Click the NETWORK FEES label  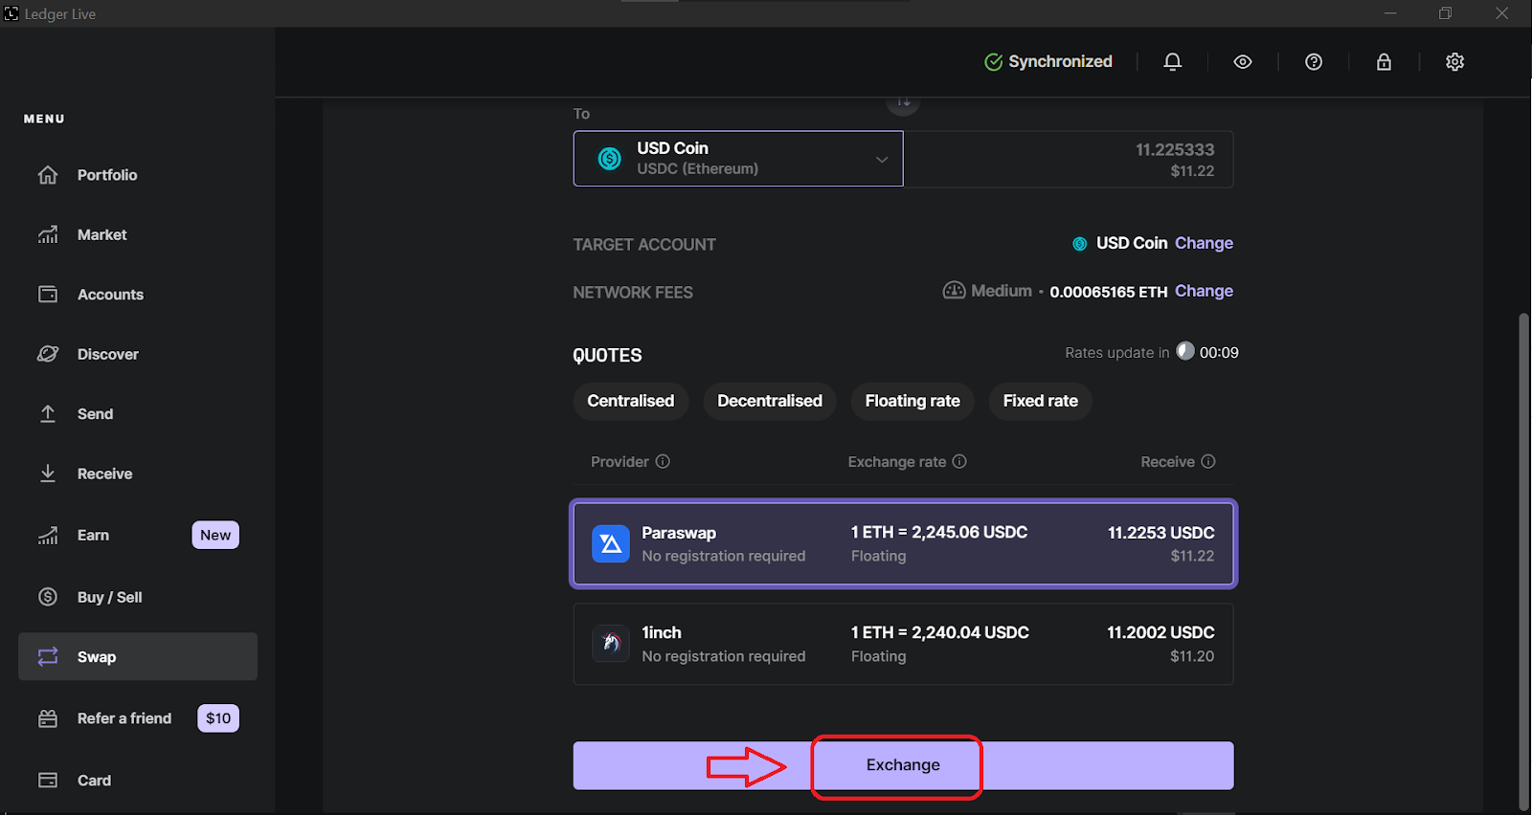(633, 293)
